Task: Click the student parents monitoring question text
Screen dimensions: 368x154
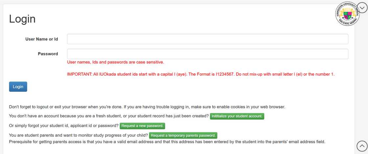Action: pyautogui.click(x=78, y=135)
